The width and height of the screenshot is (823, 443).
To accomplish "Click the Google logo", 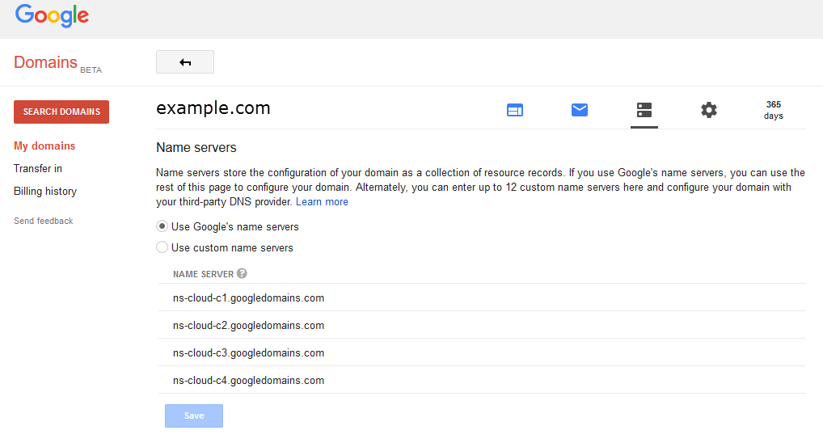I will (52, 15).
